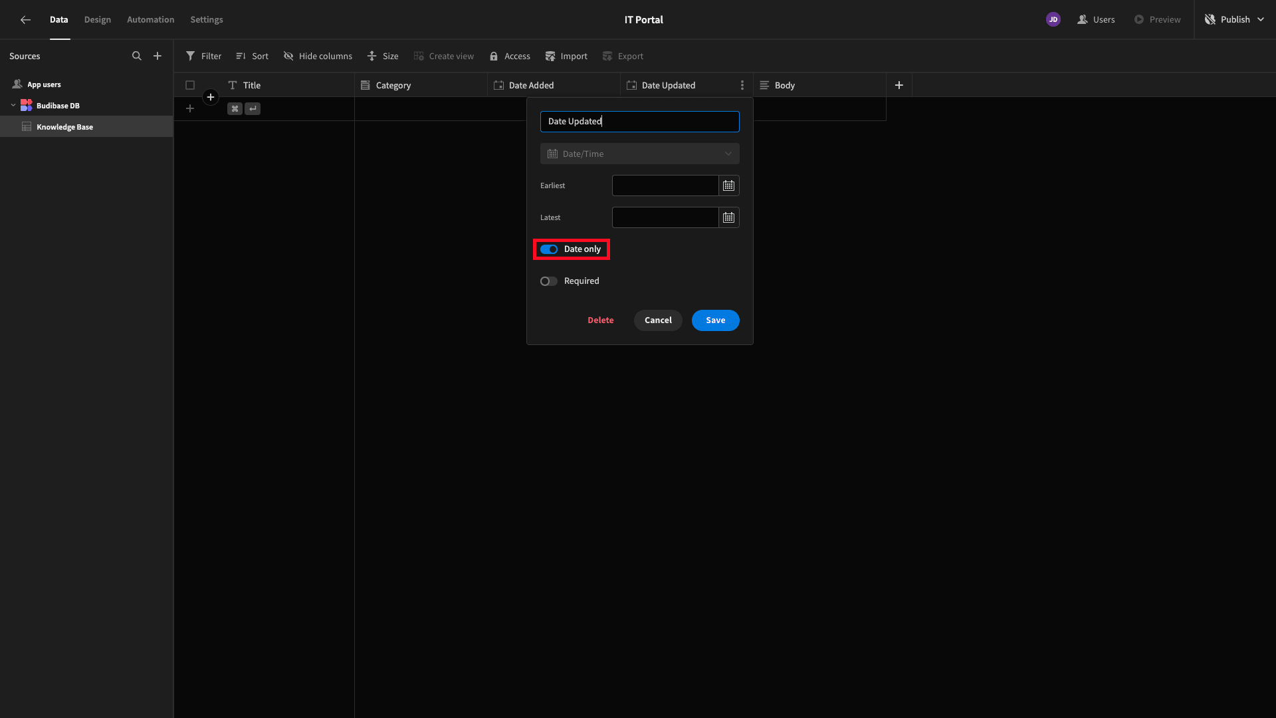Toggle the Date only switch
The height and width of the screenshot is (718, 1276).
pyautogui.click(x=549, y=249)
